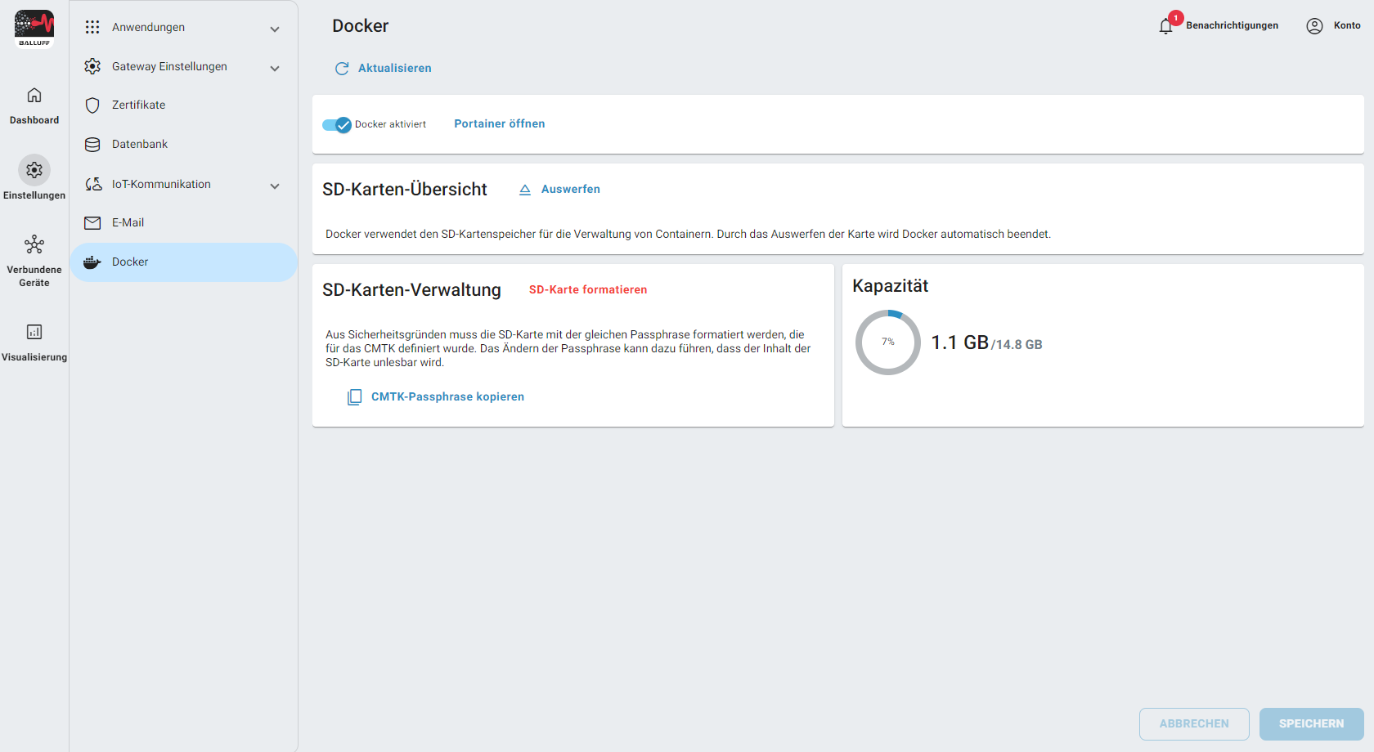The width and height of the screenshot is (1374, 752).
Task: Toggle the Docker aktiviert switch
Action: pyautogui.click(x=336, y=125)
